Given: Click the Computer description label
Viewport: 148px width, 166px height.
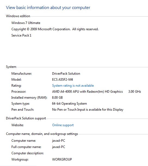Looking at the screenshot, I should tap(27, 153).
